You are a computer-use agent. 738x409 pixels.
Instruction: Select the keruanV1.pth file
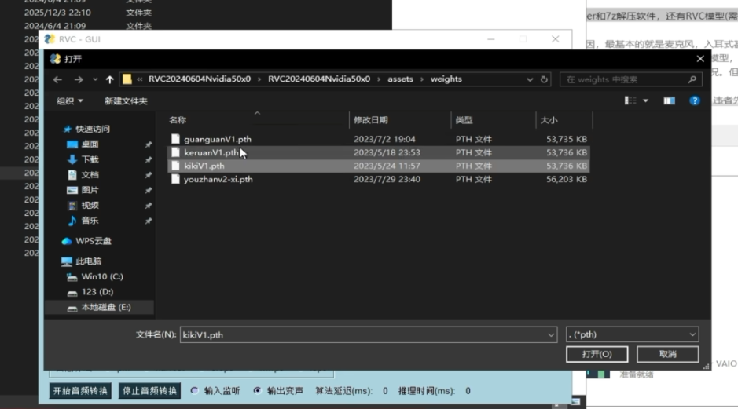[211, 152]
